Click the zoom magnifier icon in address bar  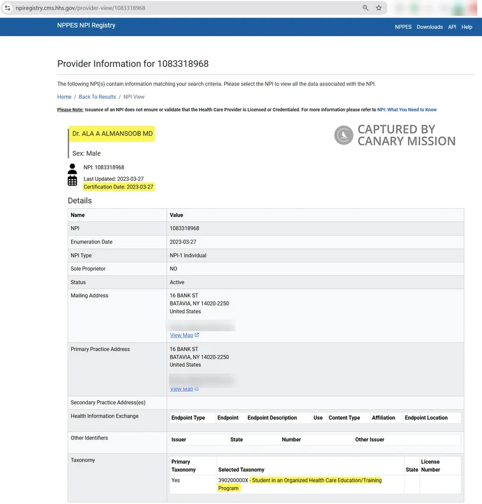[x=365, y=8]
